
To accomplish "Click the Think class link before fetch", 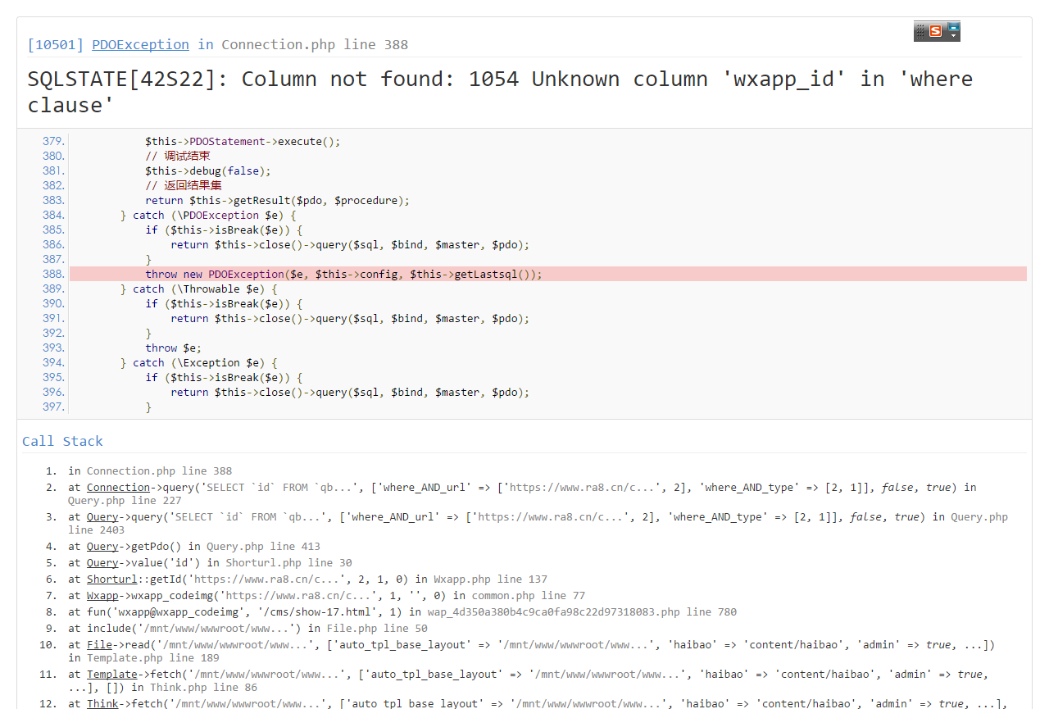I will tap(102, 703).
